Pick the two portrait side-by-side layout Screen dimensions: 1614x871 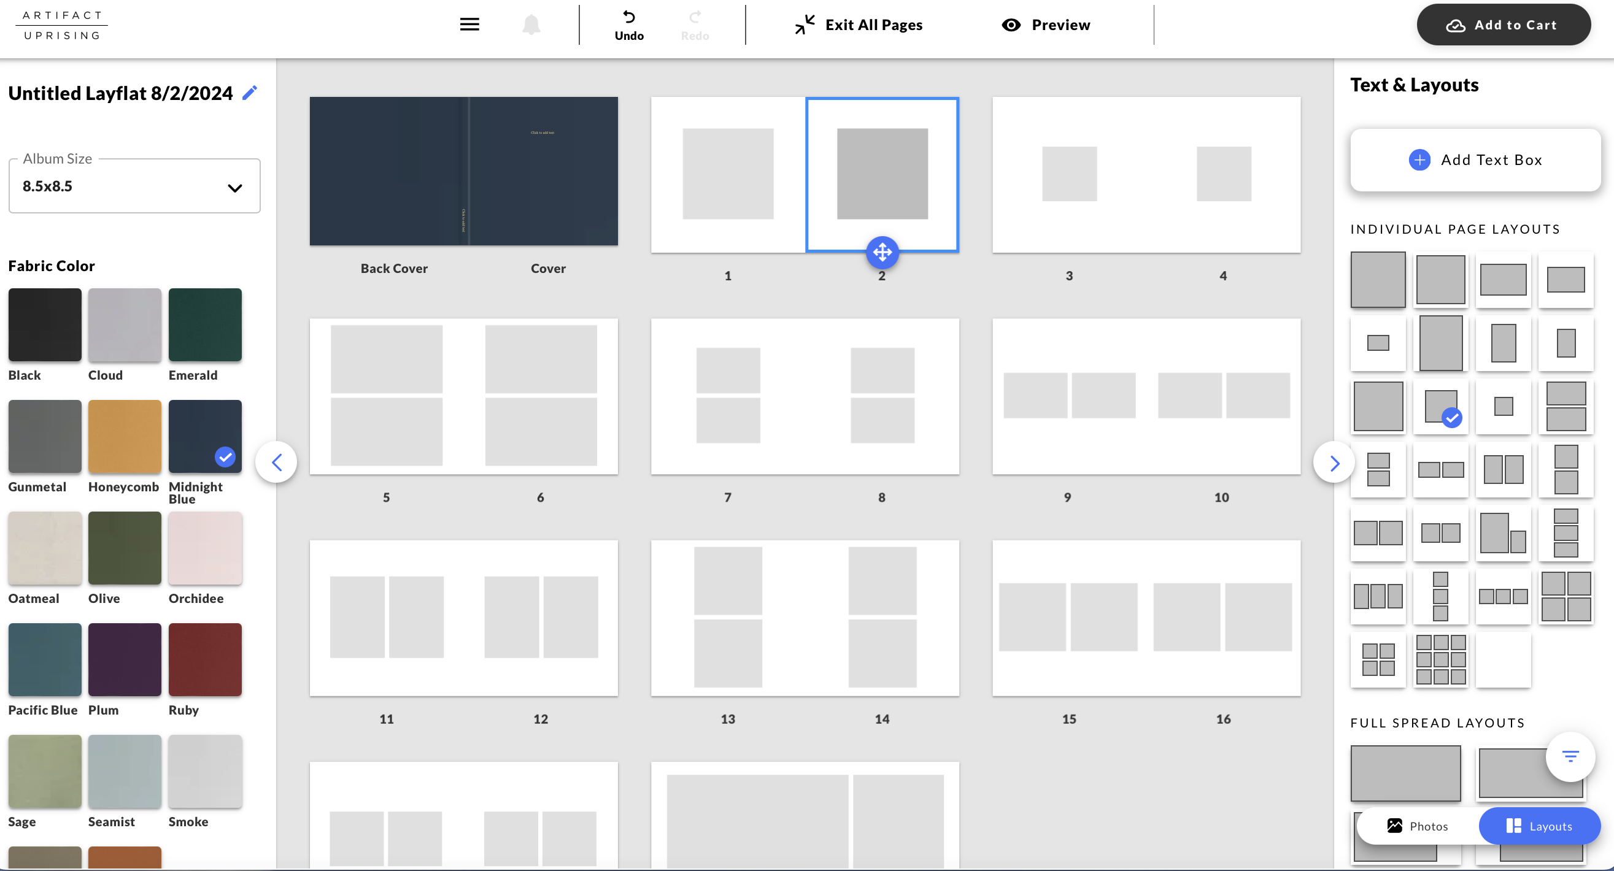[x=1503, y=470]
